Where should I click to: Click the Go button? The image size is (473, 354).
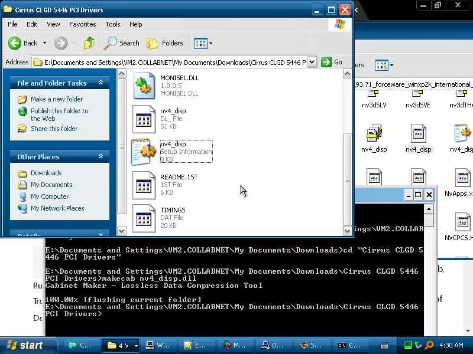click(x=331, y=63)
